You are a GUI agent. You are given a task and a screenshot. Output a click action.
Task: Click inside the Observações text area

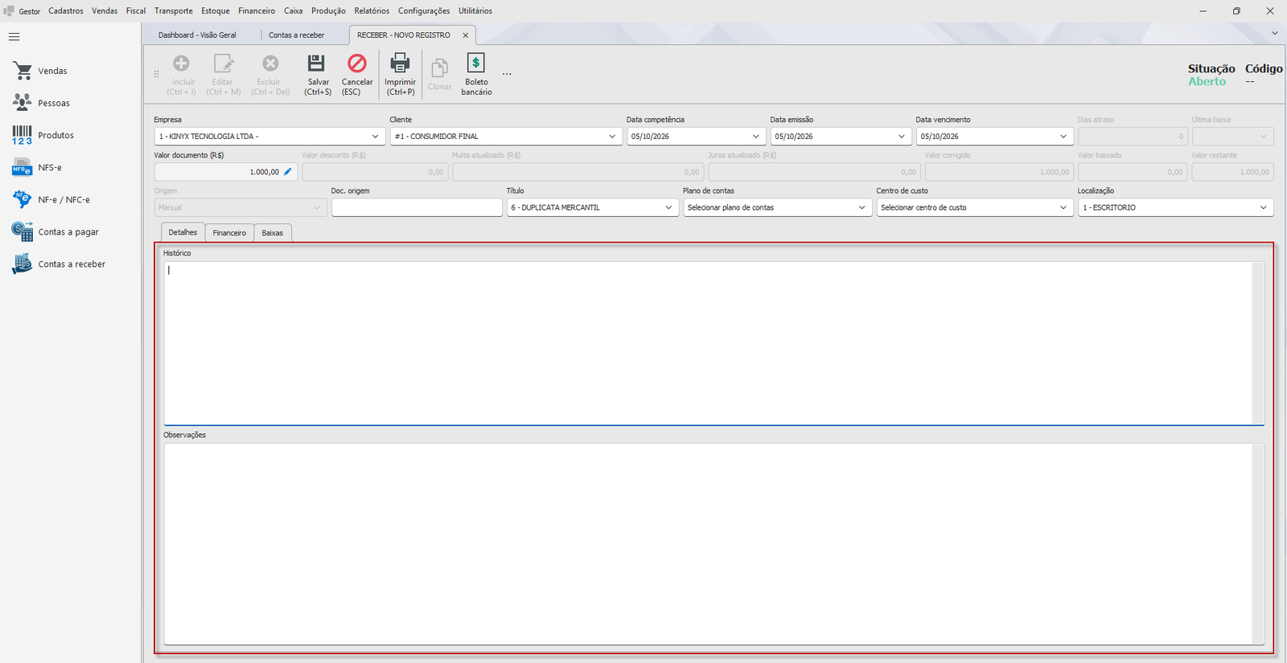click(713, 544)
